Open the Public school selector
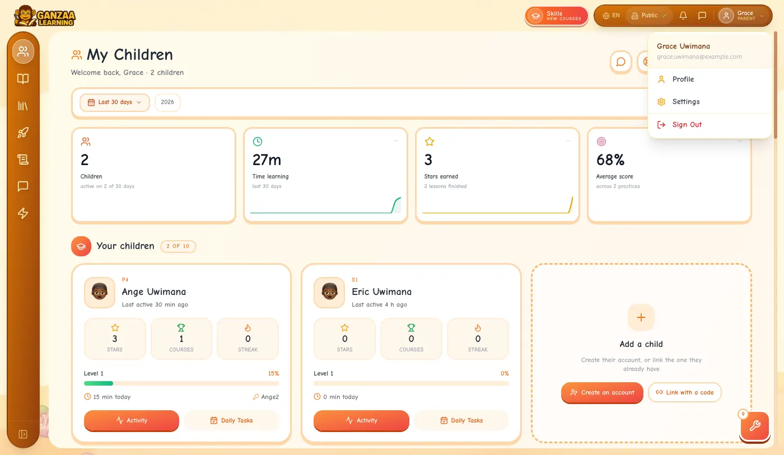Screen dimensions: 784x455 [x=649, y=16]
